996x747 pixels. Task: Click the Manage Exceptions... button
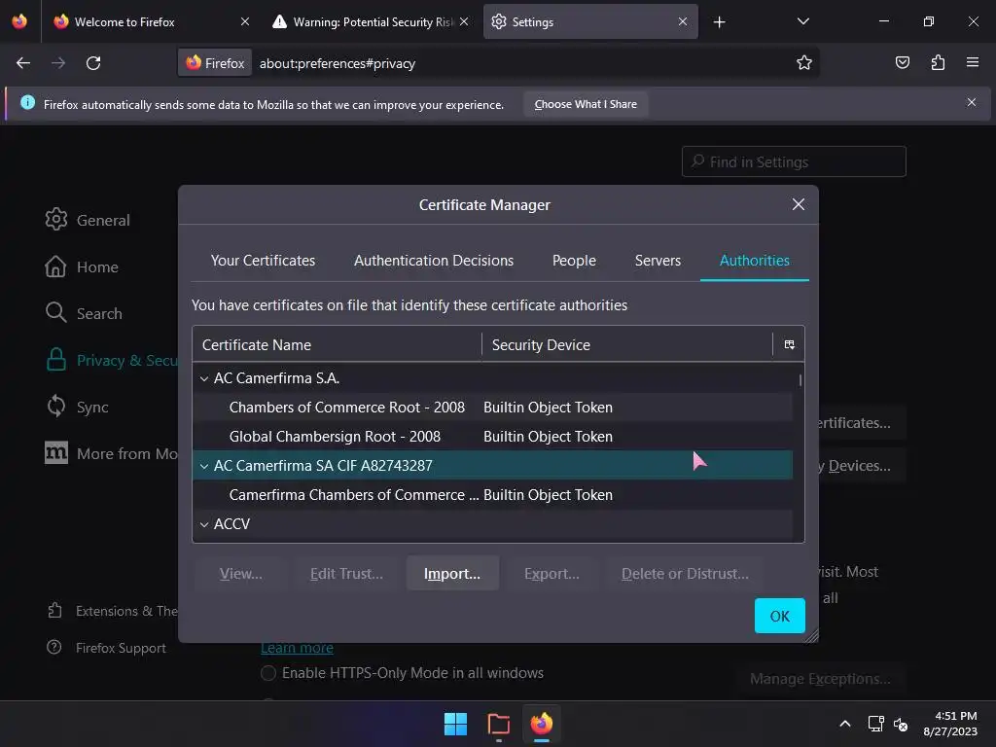(x=820, y=679)
